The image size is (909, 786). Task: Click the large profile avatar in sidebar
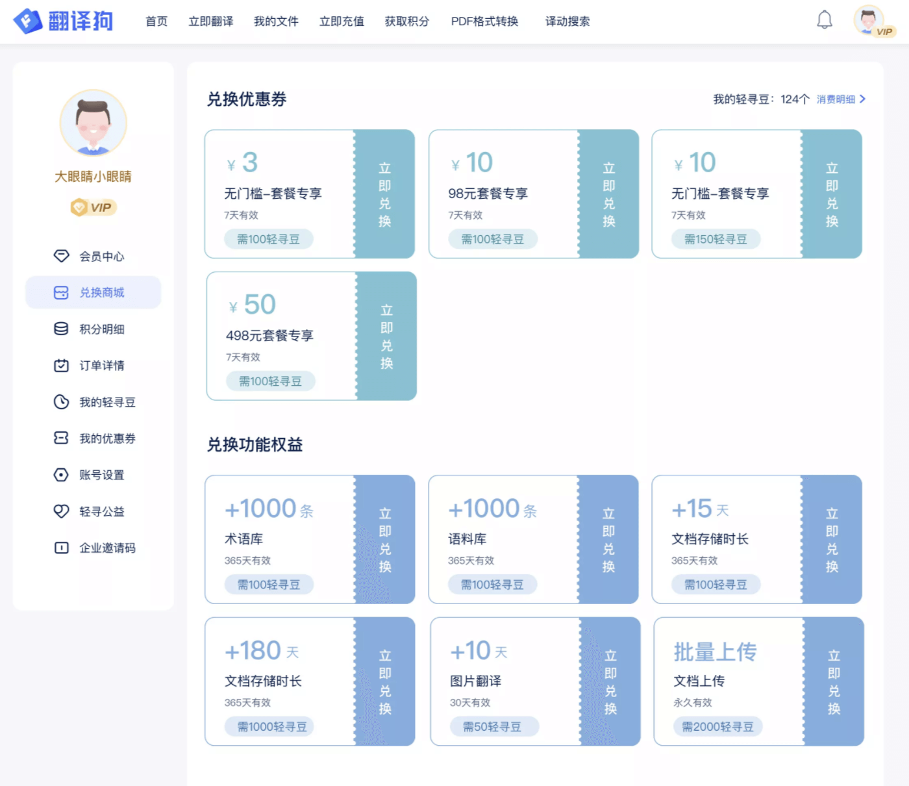pos(93,123)
